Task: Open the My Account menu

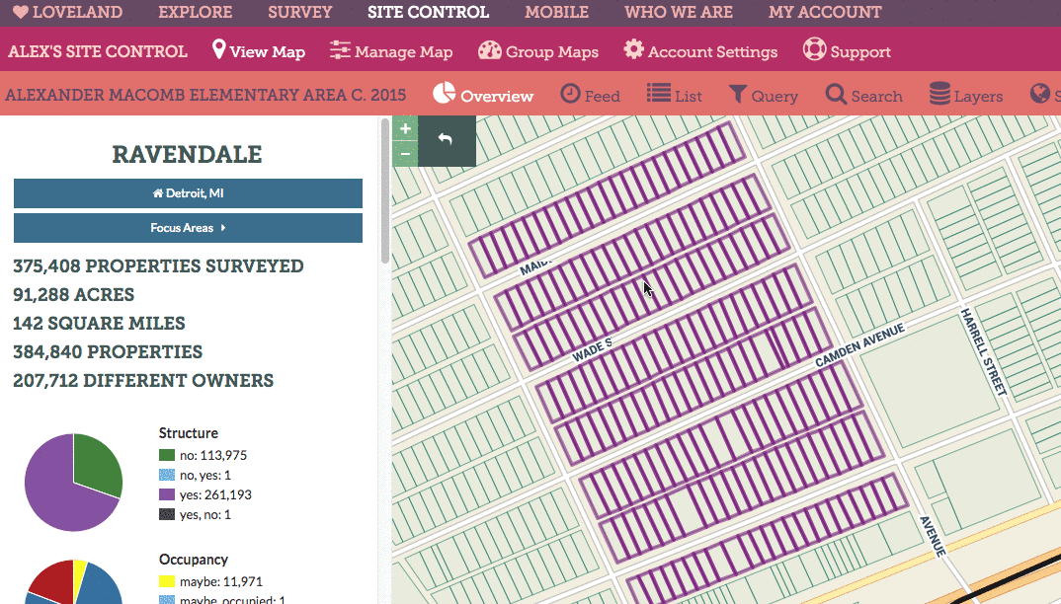Action: [825, 12]
